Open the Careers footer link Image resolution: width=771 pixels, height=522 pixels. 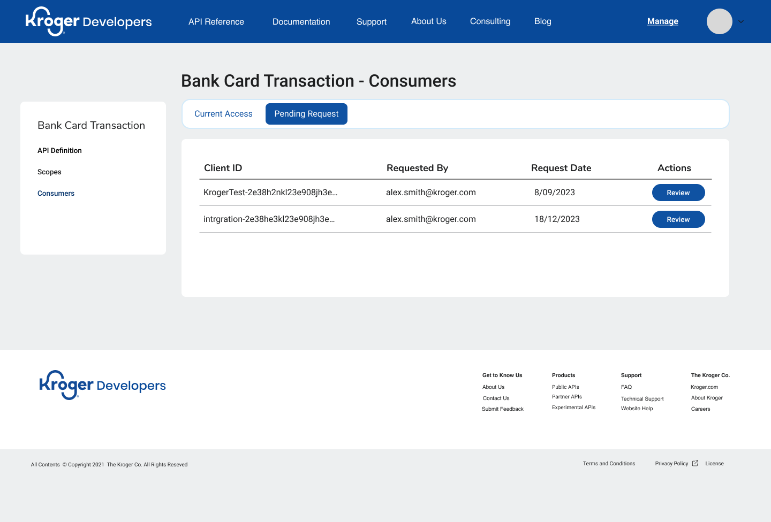[x=700, y=409]
